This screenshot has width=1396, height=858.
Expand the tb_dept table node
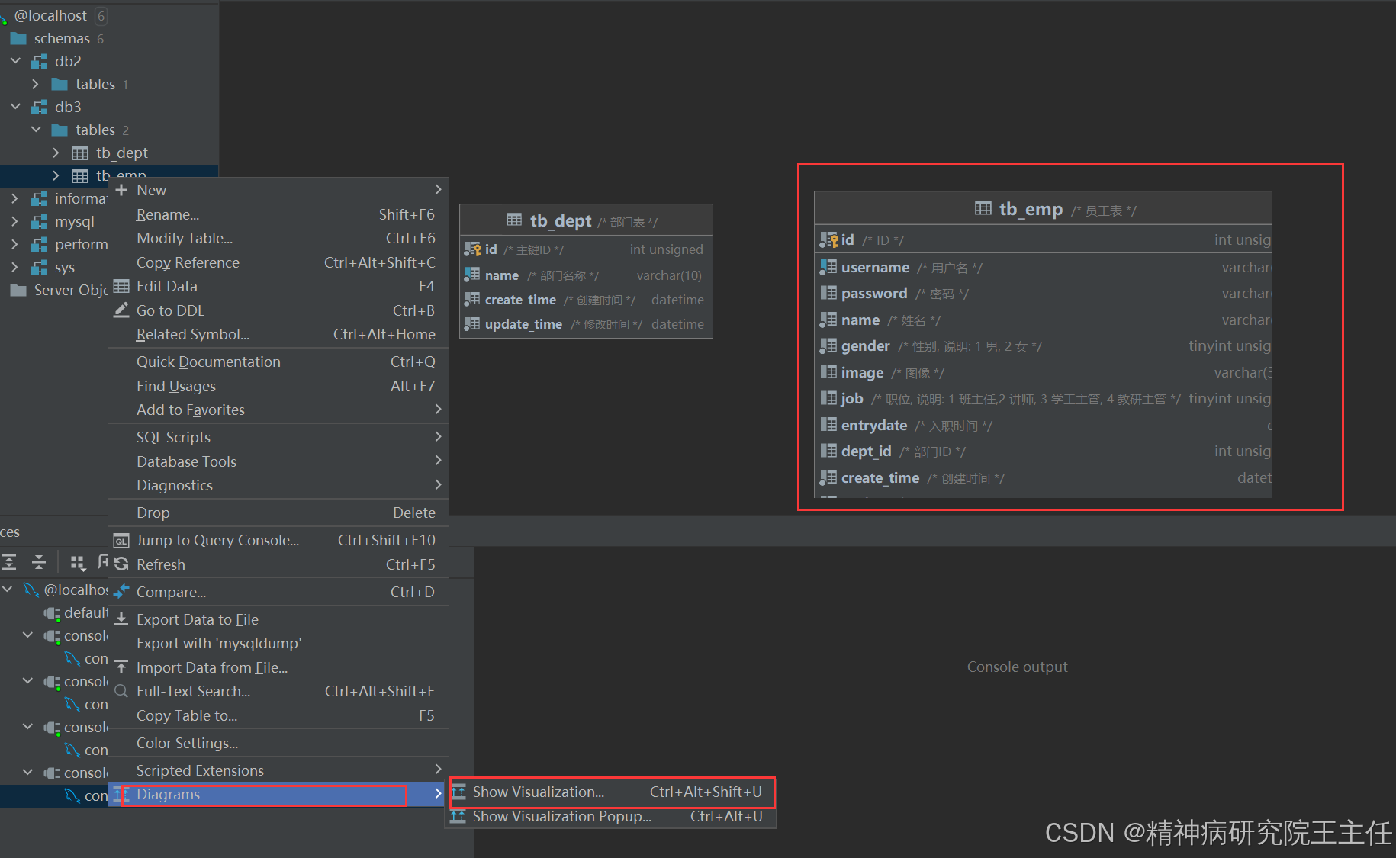(x=56, y=153)
